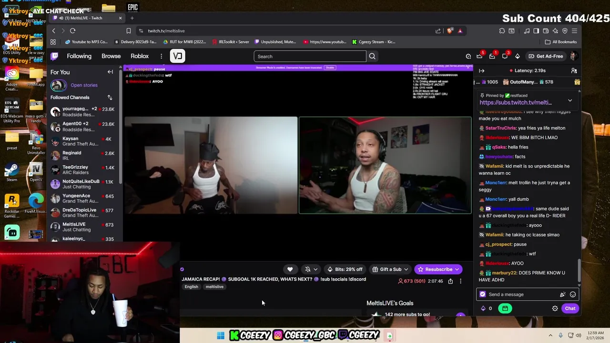Open Gift a Sub dropdown arrow

[407, 269]
